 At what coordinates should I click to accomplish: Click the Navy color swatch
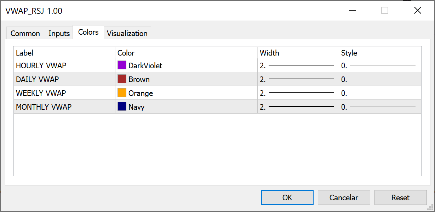point(122,107)
